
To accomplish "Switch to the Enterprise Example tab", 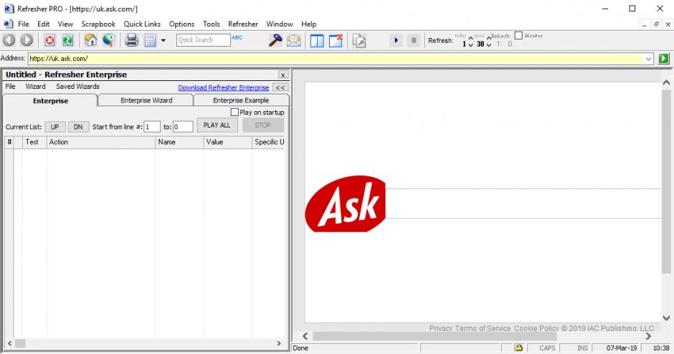I will [x=241, y=100].
